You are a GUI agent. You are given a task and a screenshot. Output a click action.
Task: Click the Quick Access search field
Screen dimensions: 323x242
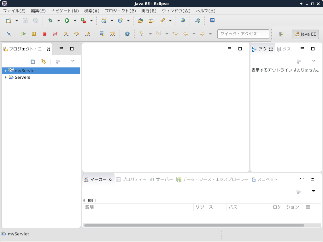[243, 34]
